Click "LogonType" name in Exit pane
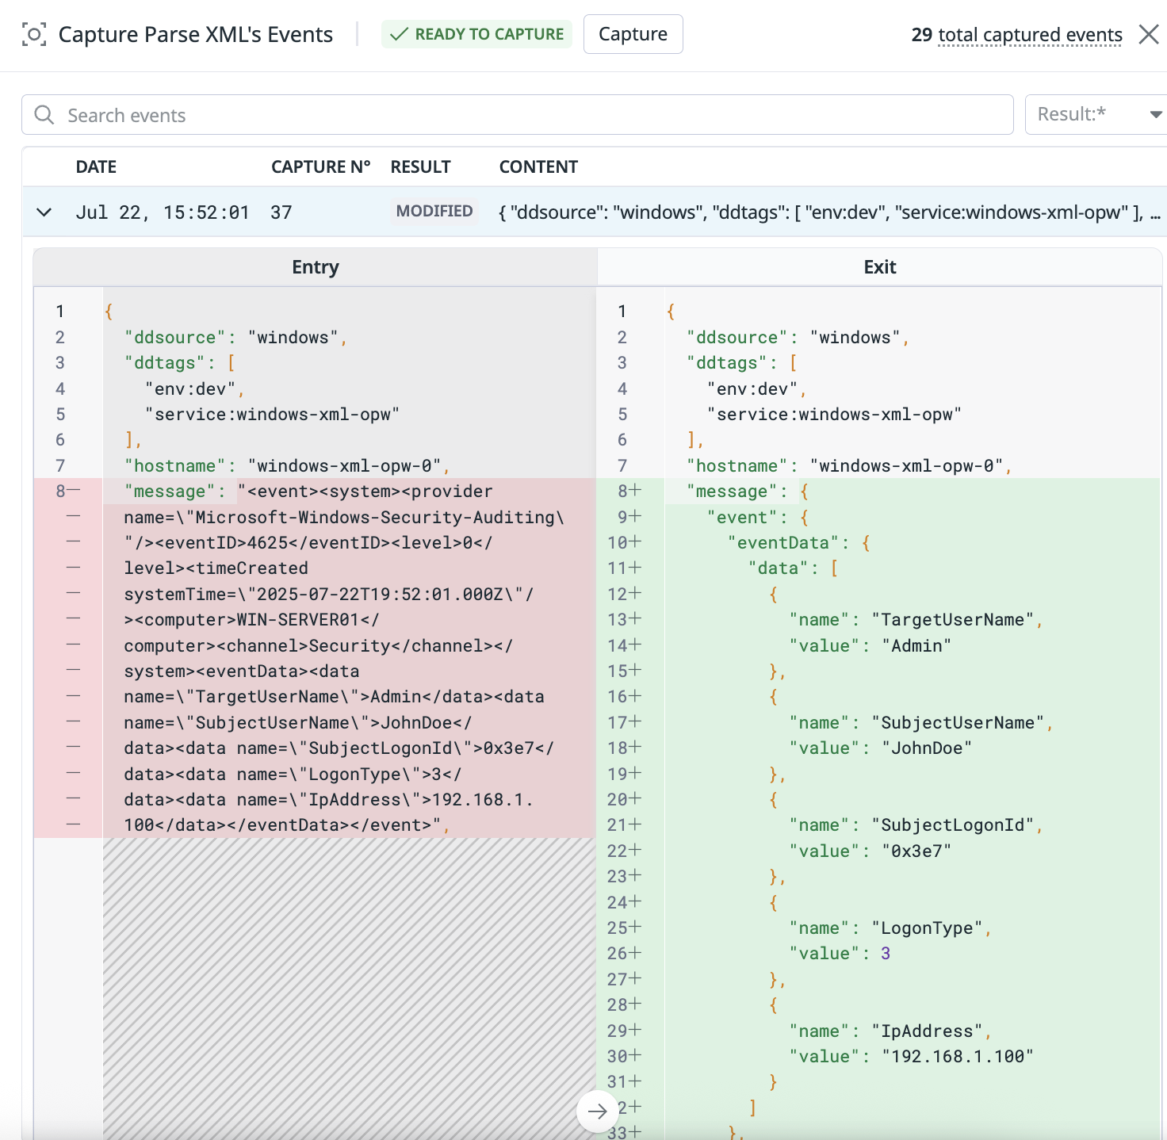The image size is (1167, 1140). (x=927, y=928)
